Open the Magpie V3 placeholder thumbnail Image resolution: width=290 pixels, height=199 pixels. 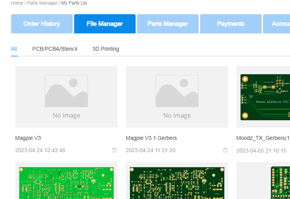(66, 97)
